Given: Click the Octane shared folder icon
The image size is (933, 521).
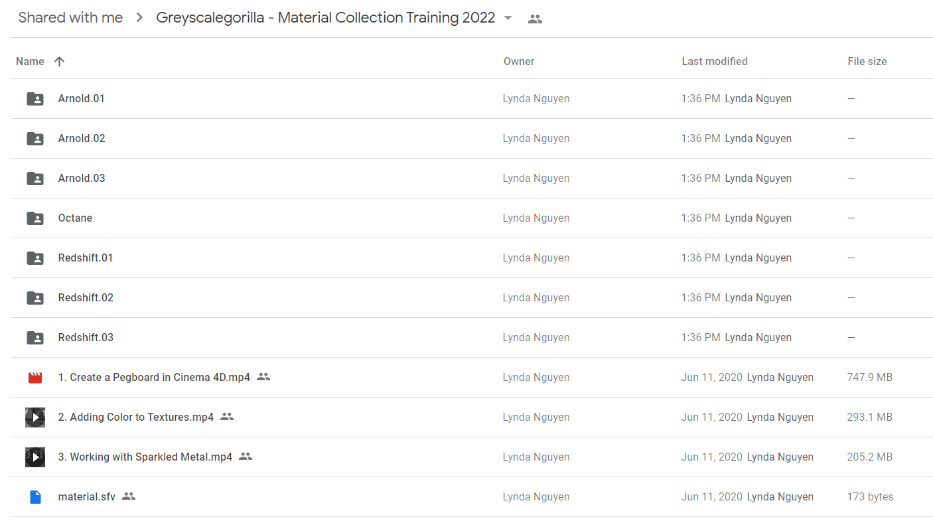Looking at the screenshot, I should point(35,218).
